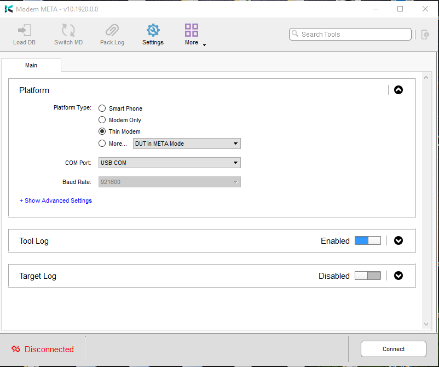Screen dimensions: 439x367
Task: Click the Modem META app logo
Action: click(x=9, y=9)
